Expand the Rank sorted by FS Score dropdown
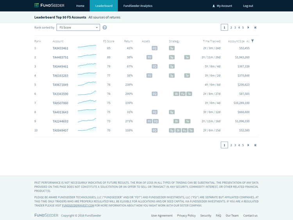Screen dimensions: 293x220 (x=78, y=27)
